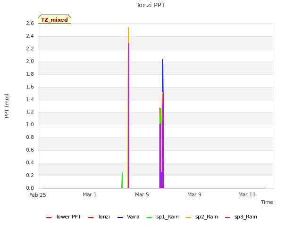Viewport: 302px width, 226px height.
Task: Click the Tonzi PPT chart title
Action: (x=151, y=5)
